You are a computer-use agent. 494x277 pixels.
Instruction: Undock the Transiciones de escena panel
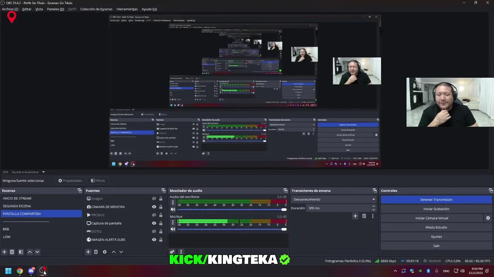click(x=375, y=190)
